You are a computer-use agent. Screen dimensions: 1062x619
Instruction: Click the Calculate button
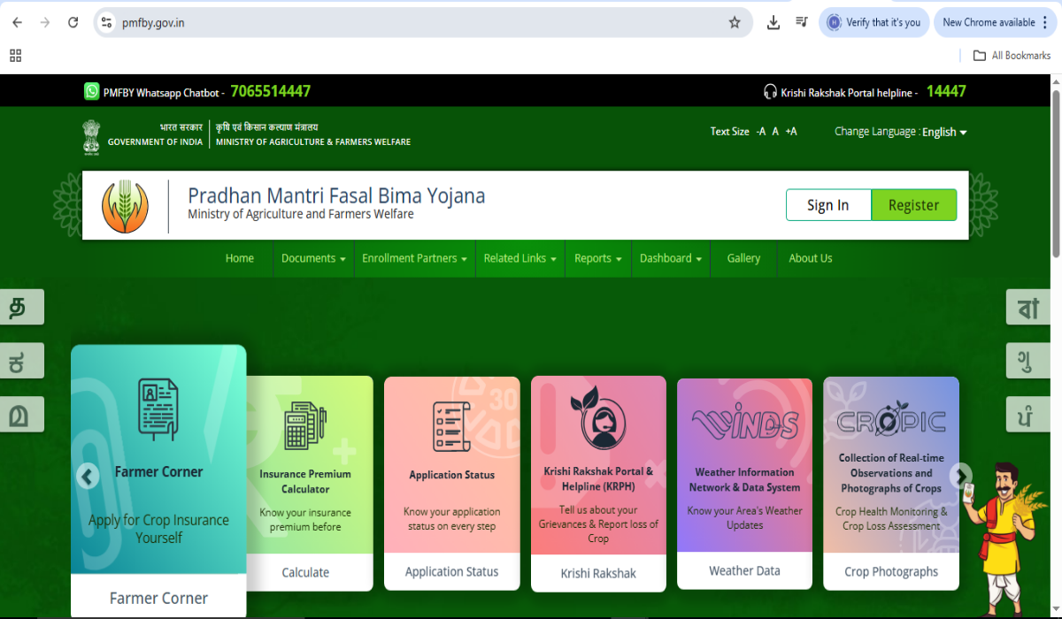[305, 572]
